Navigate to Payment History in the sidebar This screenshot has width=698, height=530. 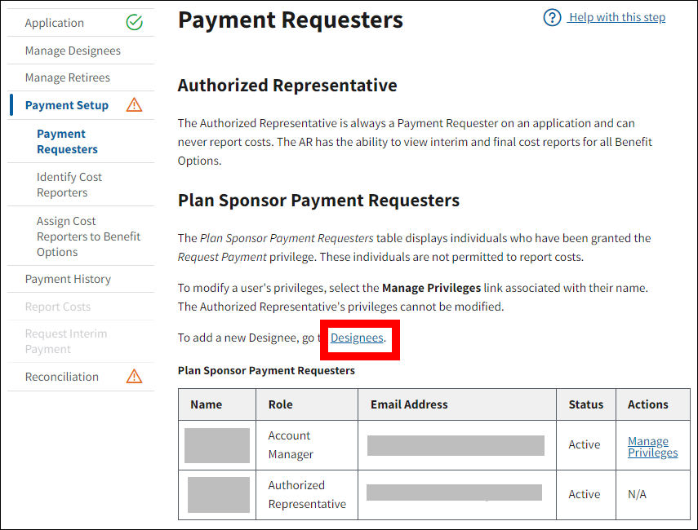click(x=68, y=279)
